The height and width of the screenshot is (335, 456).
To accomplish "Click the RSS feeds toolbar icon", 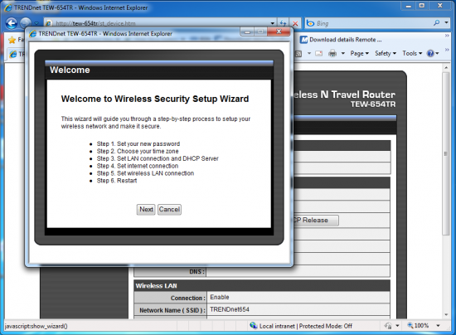I will click(298, 54).
